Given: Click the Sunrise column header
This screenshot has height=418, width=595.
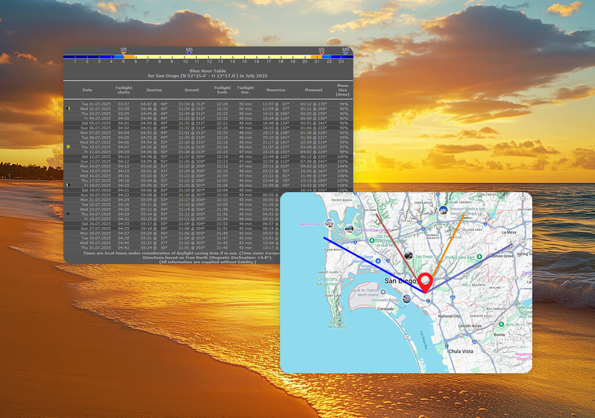Looking at the screenshot, I should click(154, 90).
